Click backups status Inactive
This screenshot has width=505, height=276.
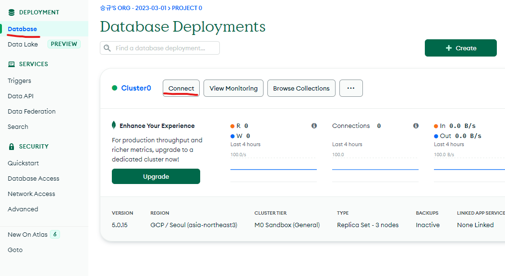pos(428,225)
